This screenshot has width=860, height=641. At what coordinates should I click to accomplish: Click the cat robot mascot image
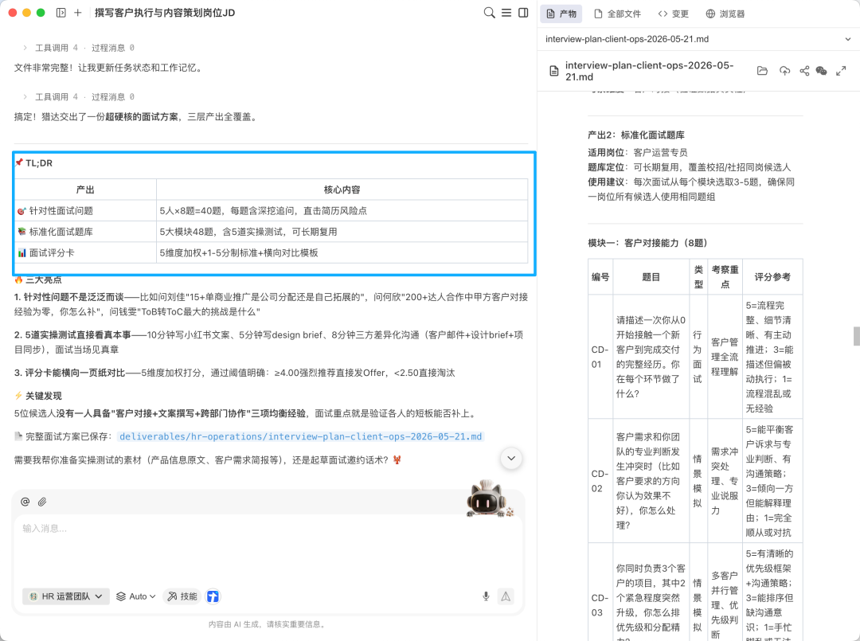click(x=488, y=498)
